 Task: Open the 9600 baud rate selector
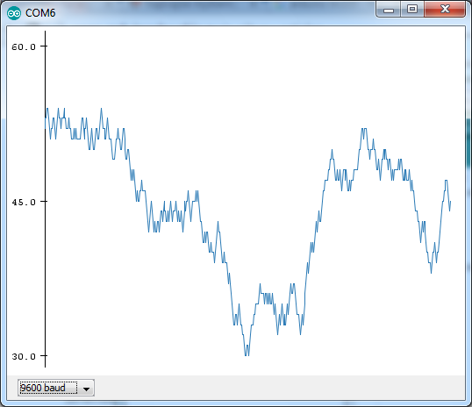click(x=56, y=388)
